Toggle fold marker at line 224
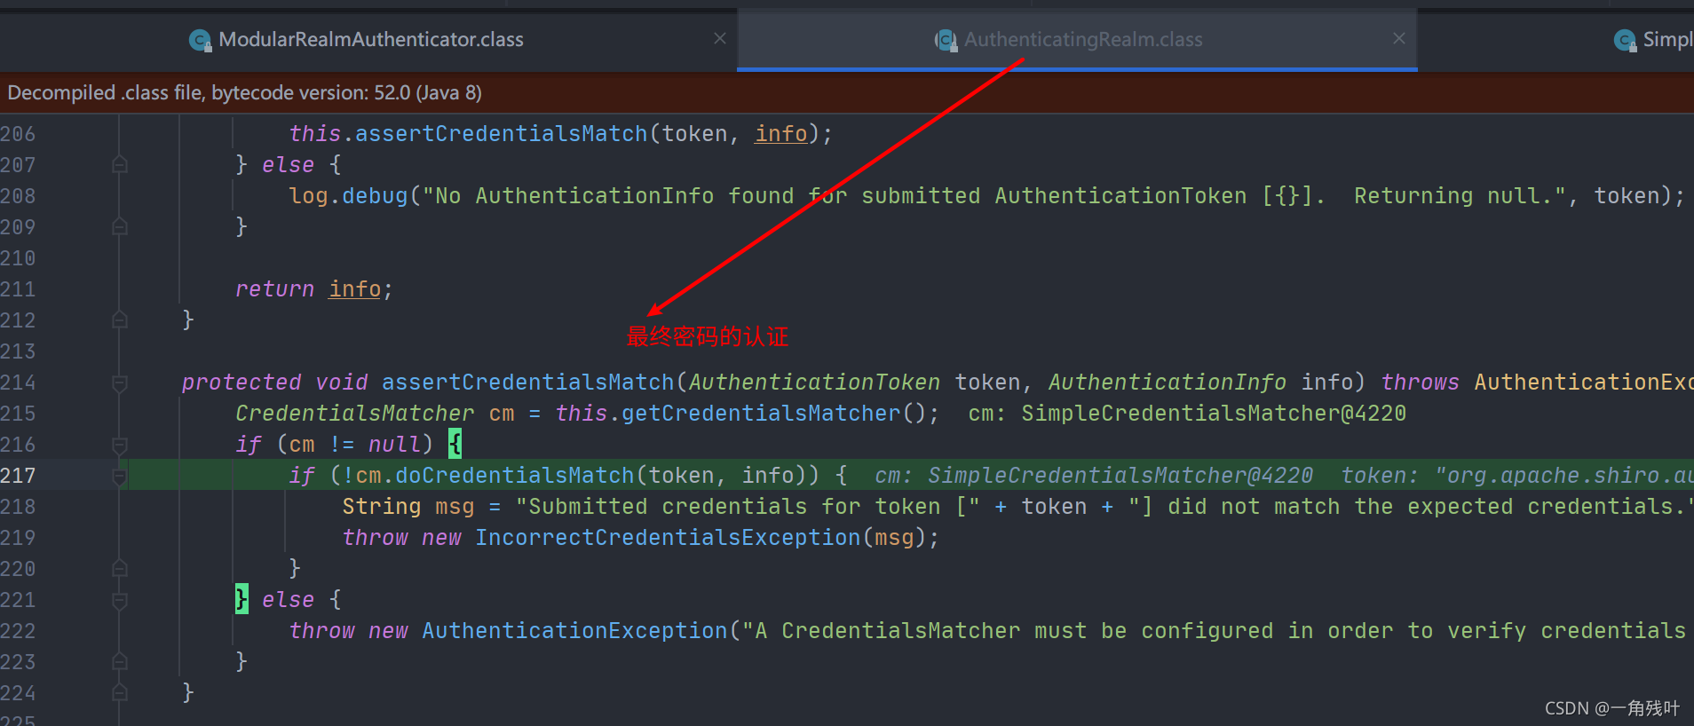This screenshot has width=1694, height=726. pos(120,692)
